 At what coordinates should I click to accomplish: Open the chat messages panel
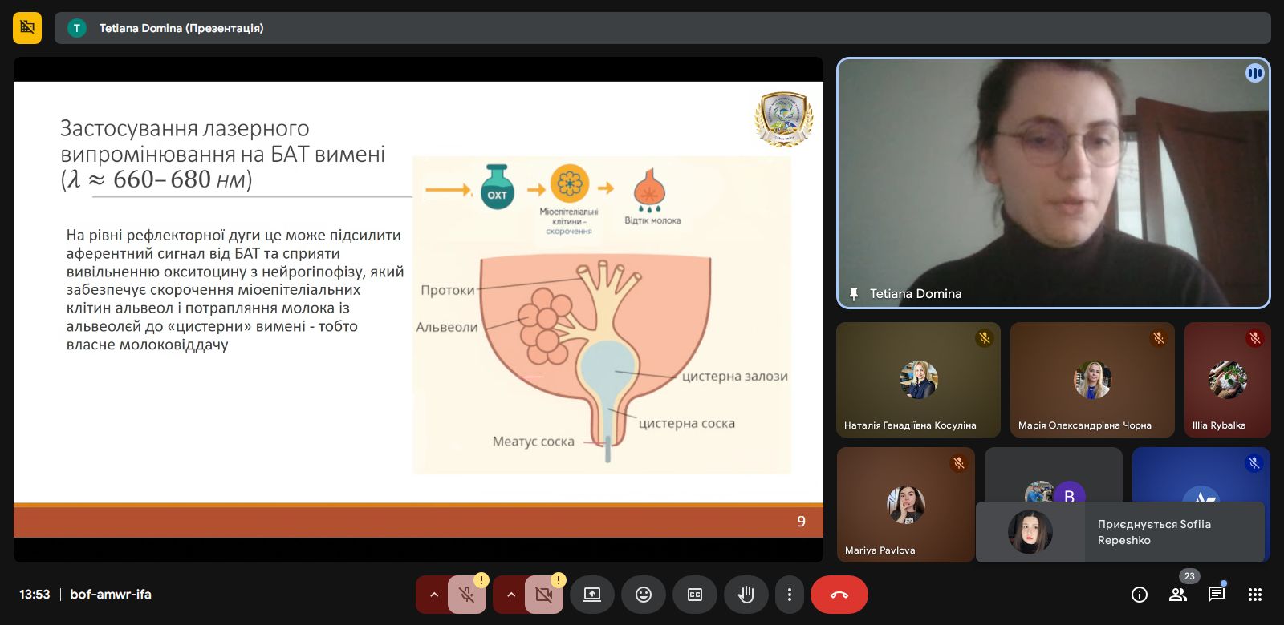point(1217,595)
